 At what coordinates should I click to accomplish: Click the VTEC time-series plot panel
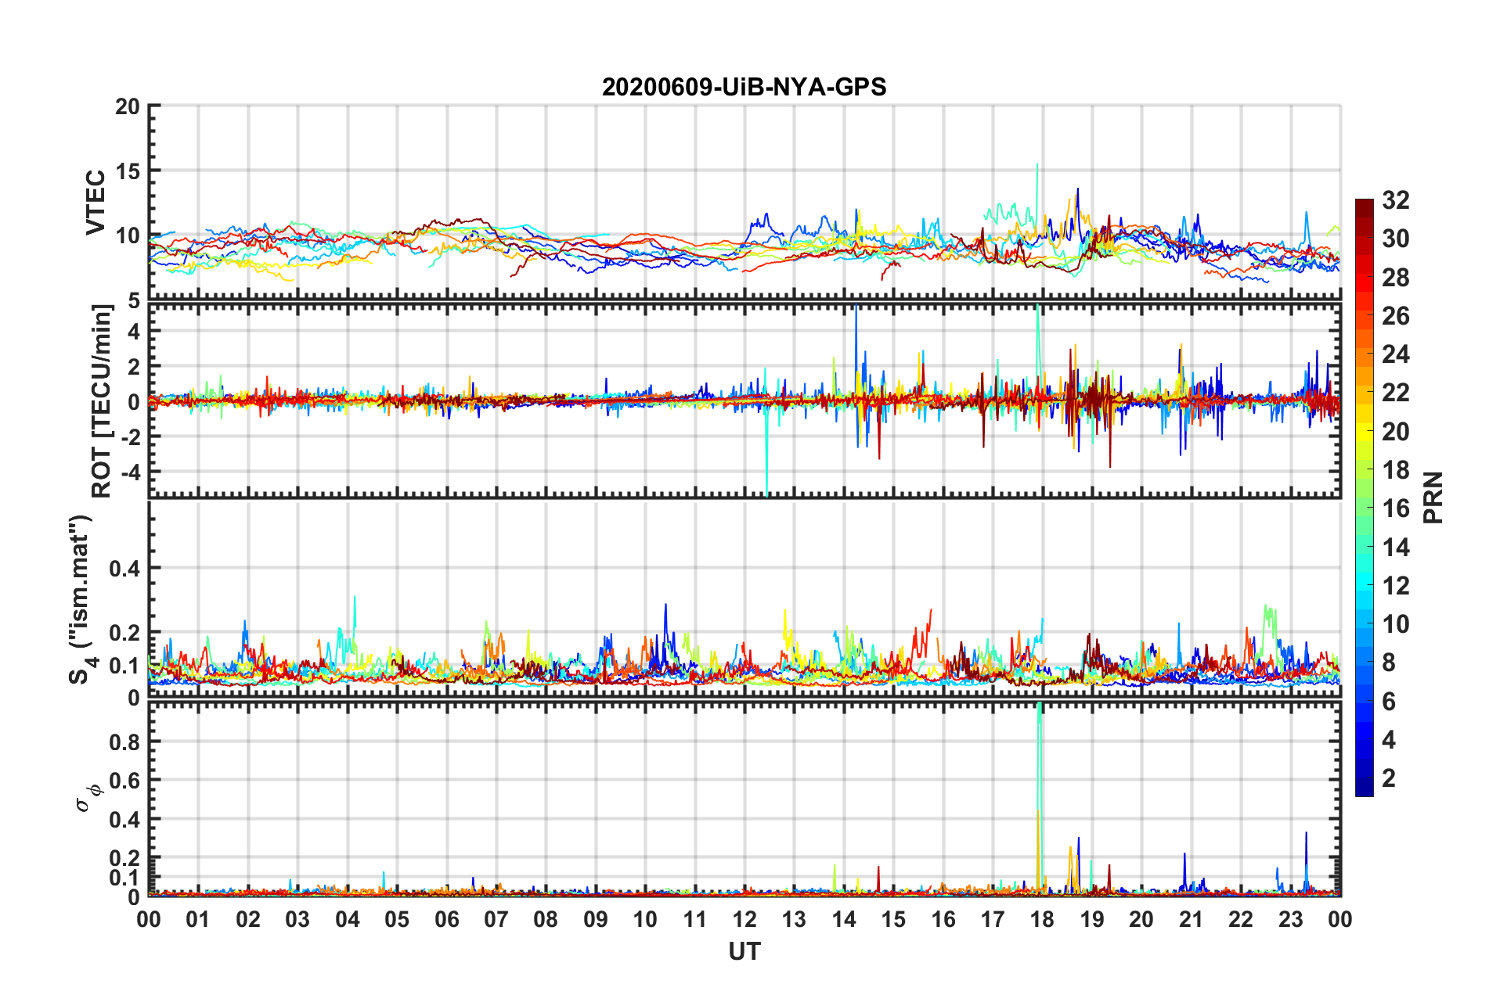coord(744,203)
